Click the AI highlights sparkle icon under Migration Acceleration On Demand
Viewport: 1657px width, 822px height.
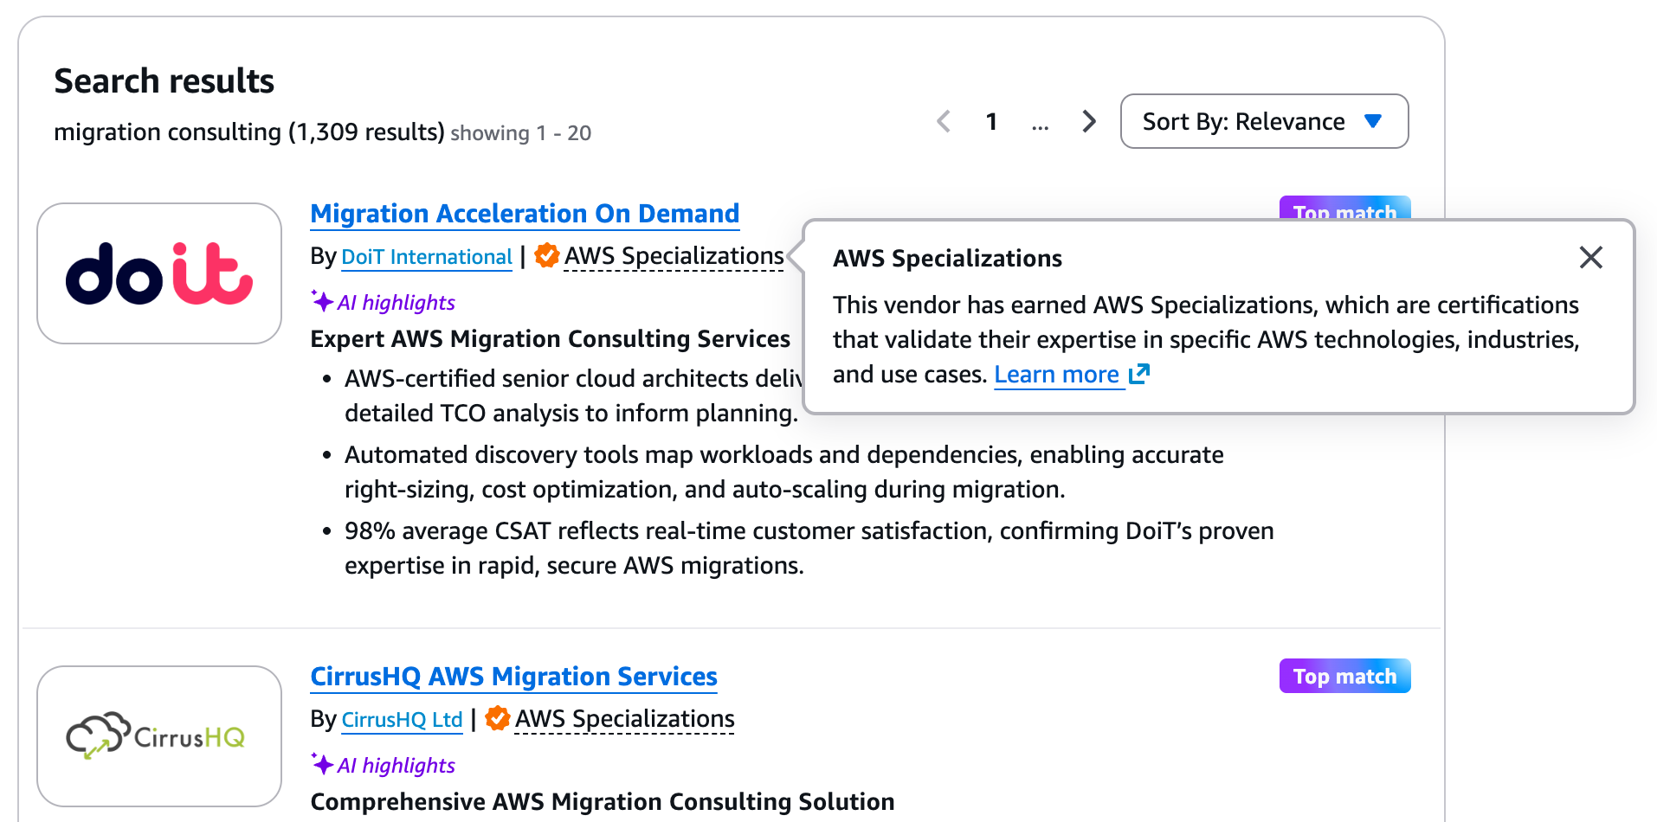pyautogui.click(x=321, y=301)
